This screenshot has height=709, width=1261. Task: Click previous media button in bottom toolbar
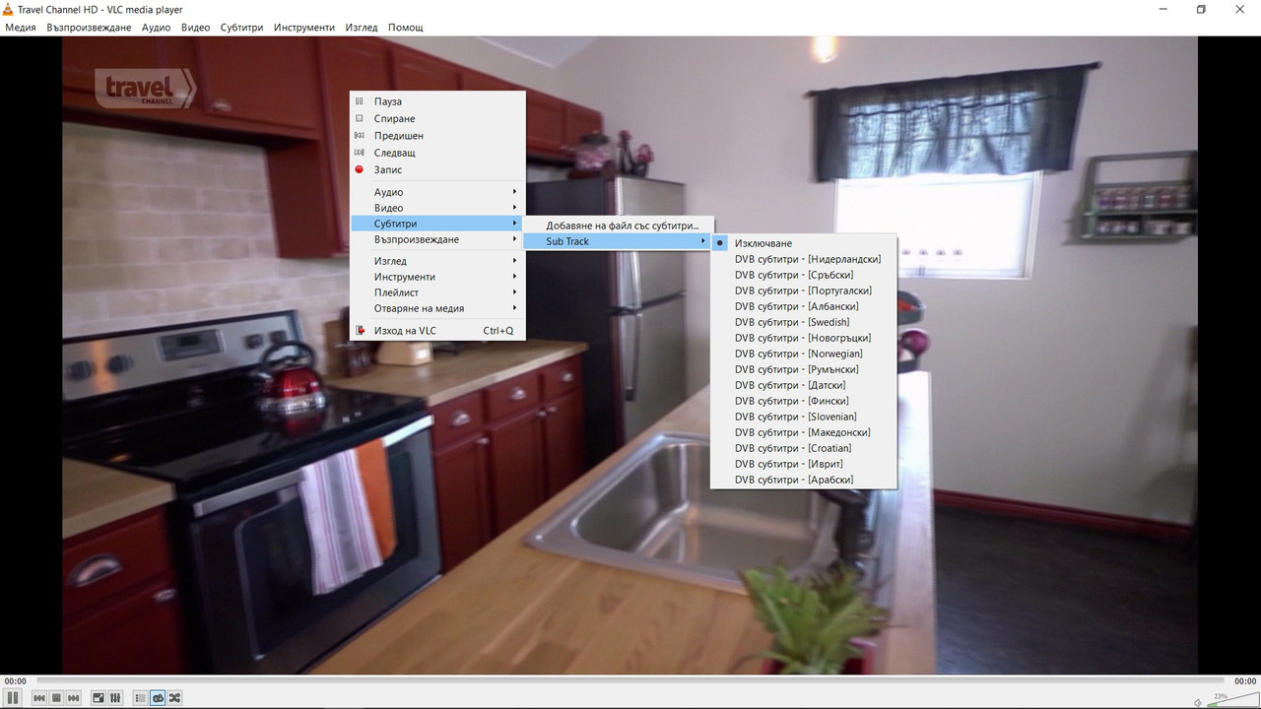[39, 698]
